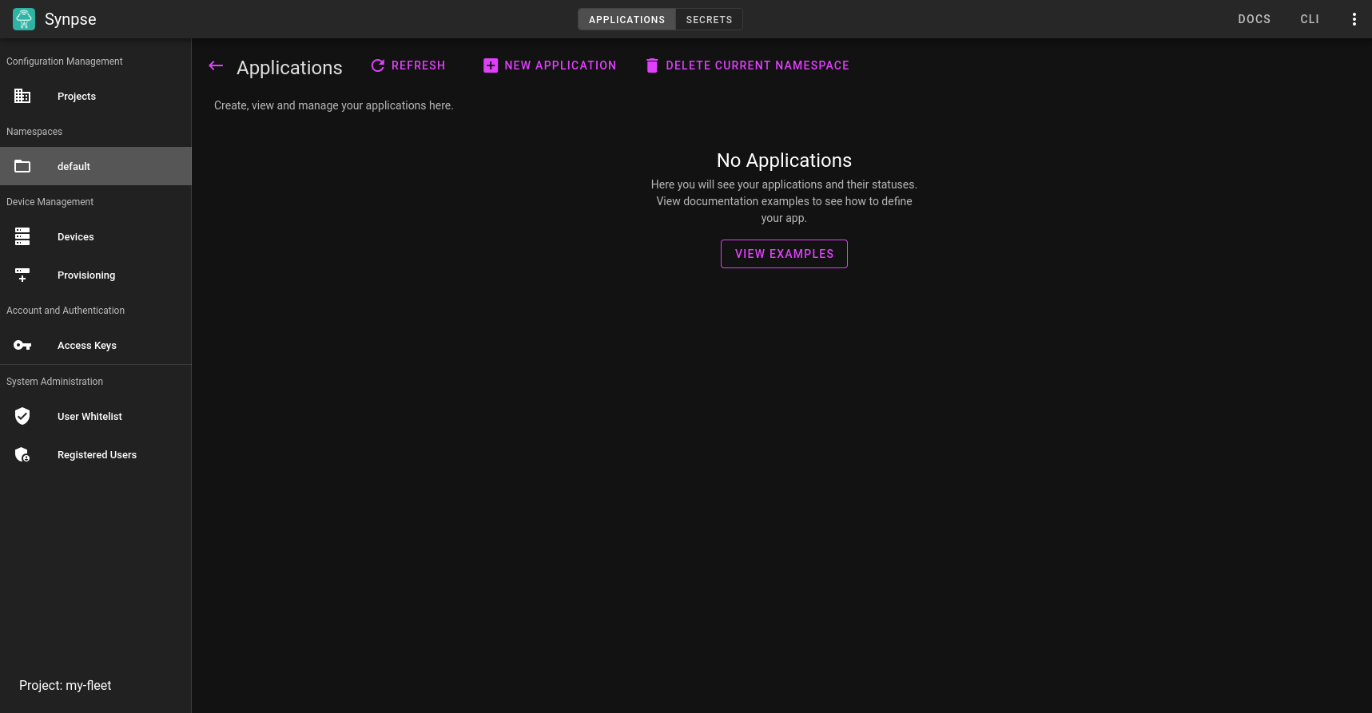Viewport: 1372px width, 713px height.
Task: Click the Projects building icon
Action: pyautogui.click(x=22, y=97)
